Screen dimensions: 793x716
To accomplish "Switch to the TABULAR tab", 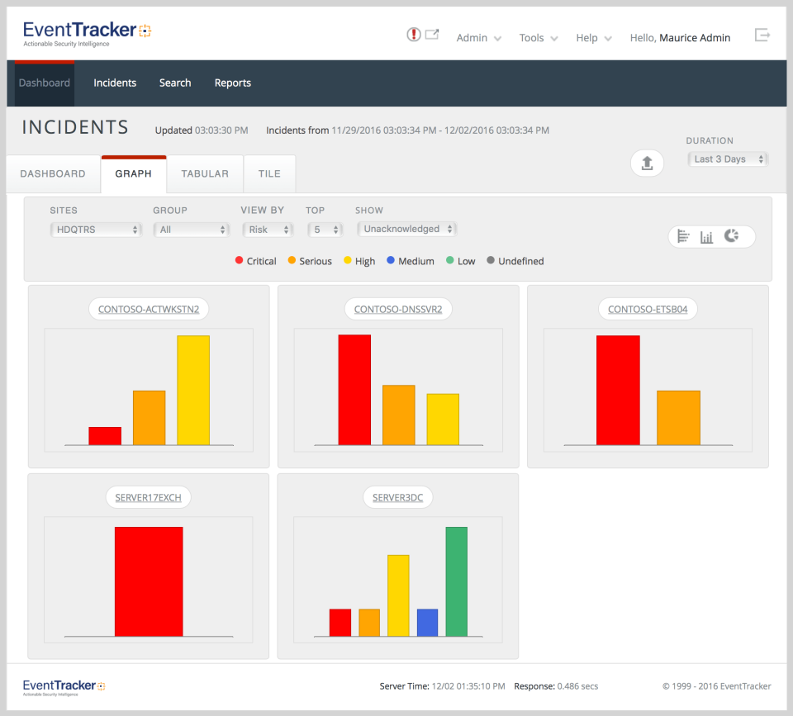I will 205,173.
